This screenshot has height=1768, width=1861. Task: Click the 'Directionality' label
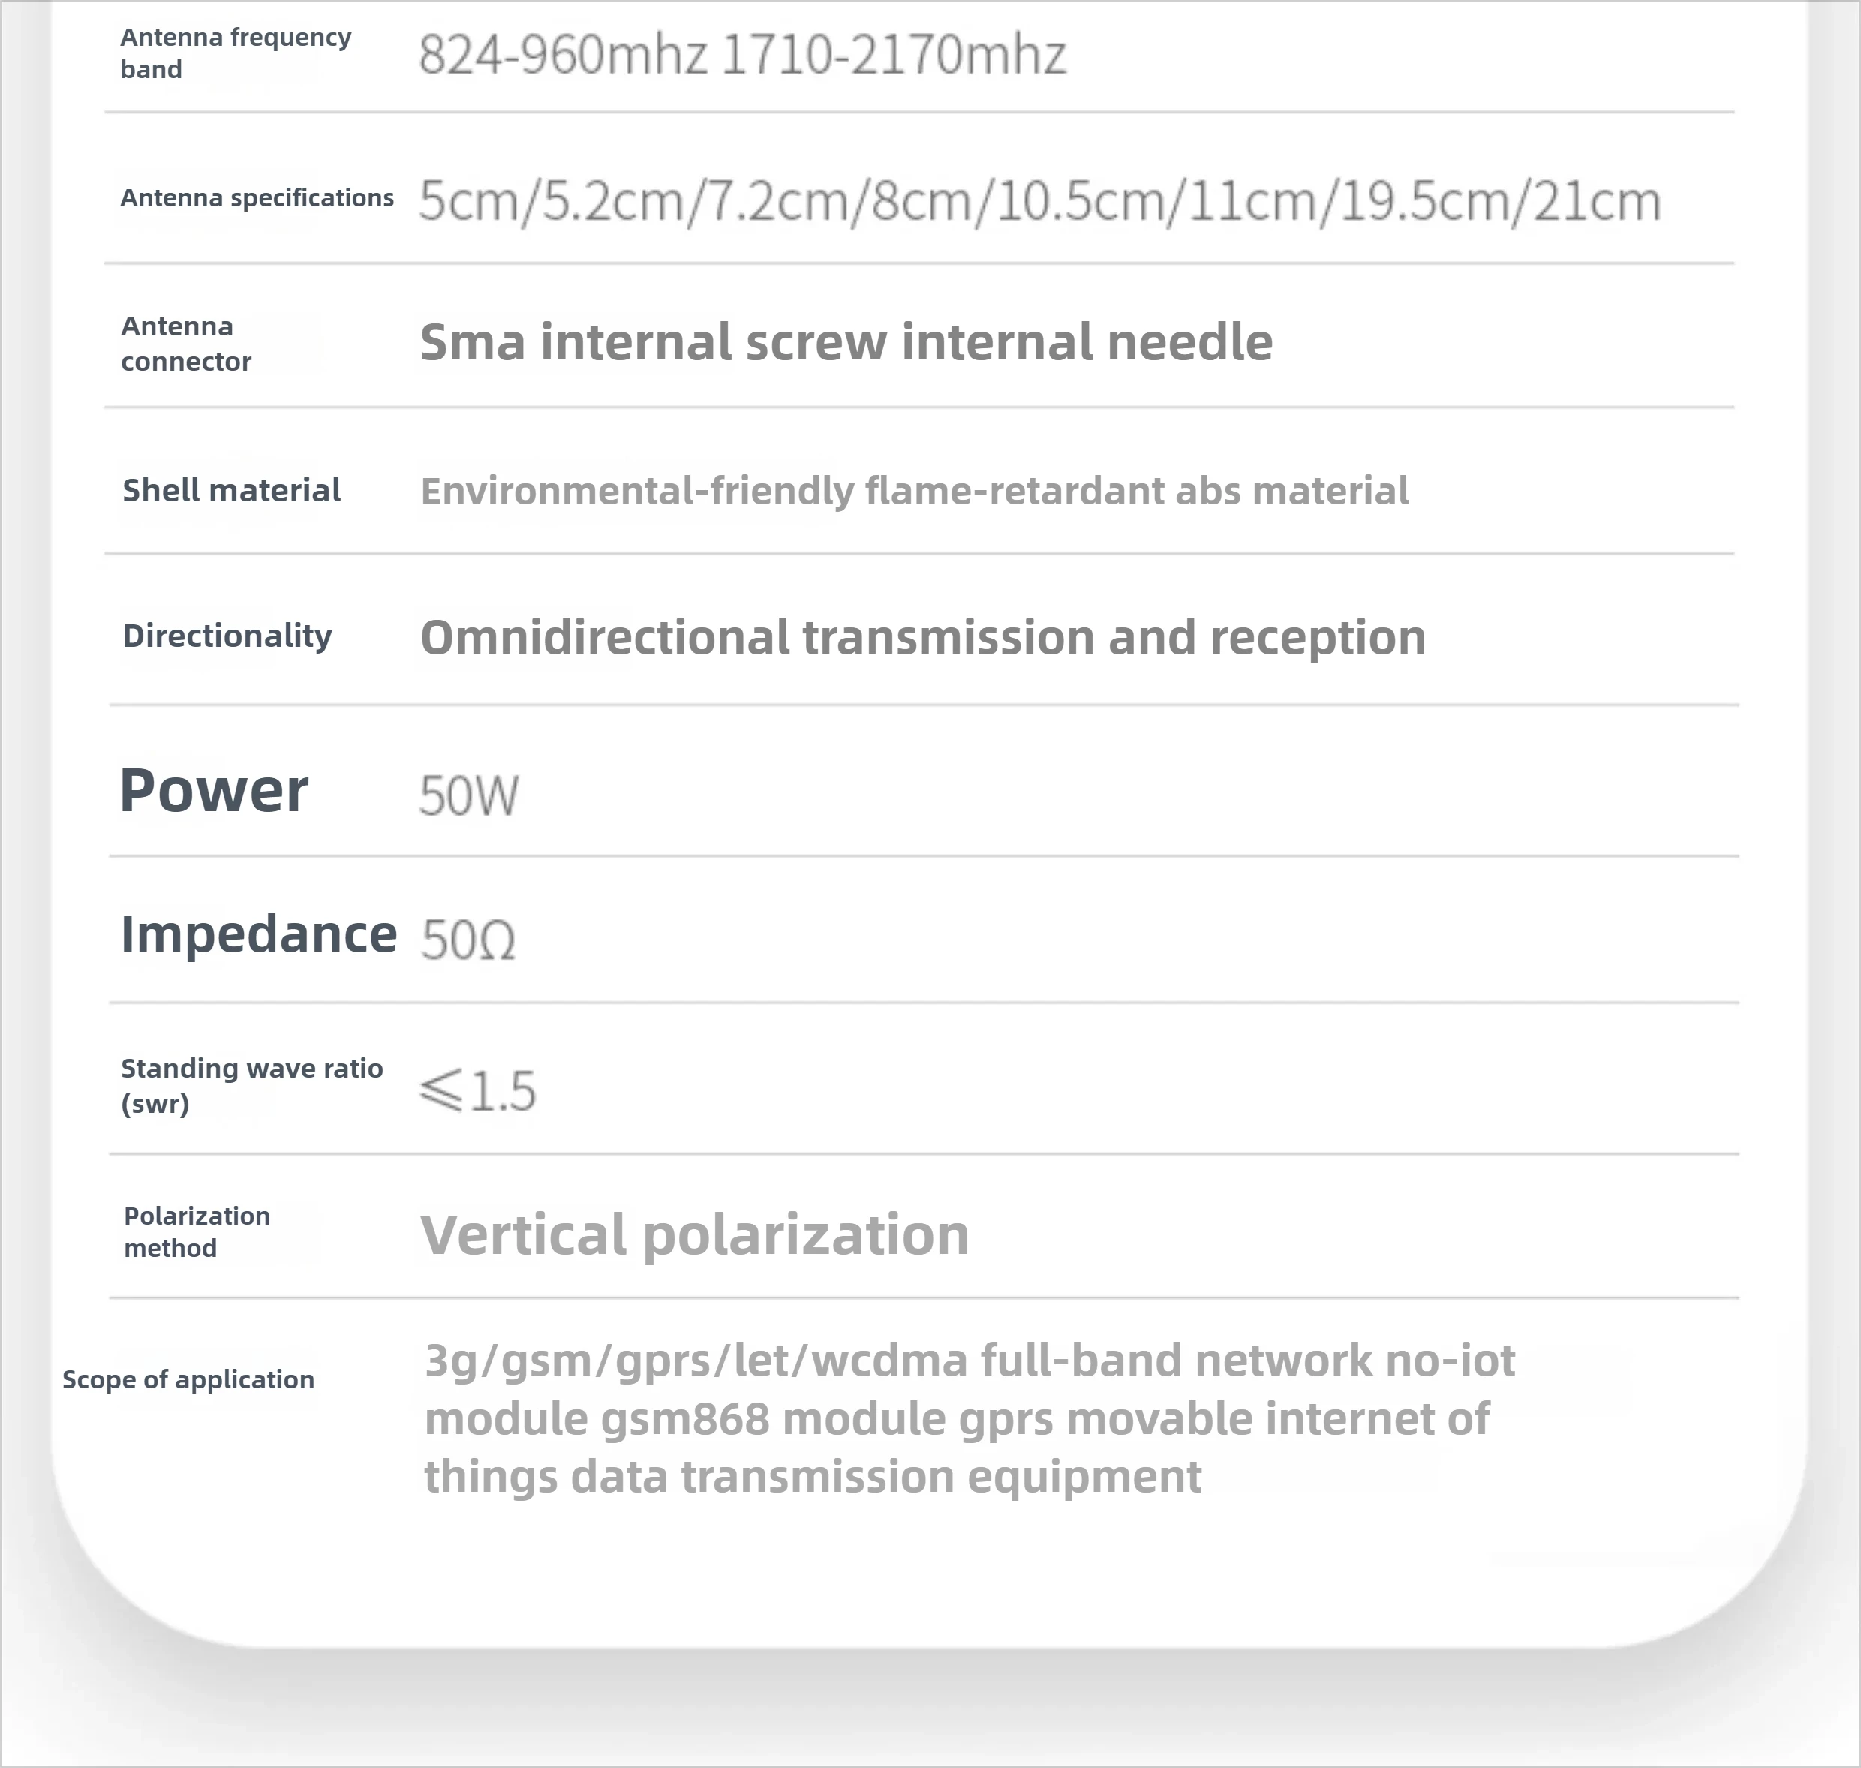[x=227, y=635]
